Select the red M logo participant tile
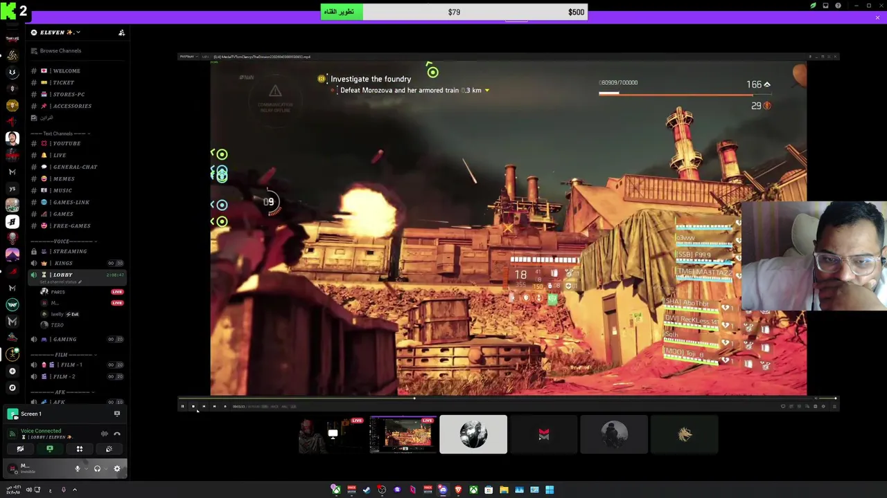Screen dimensions: 887x498 [544, 434]
